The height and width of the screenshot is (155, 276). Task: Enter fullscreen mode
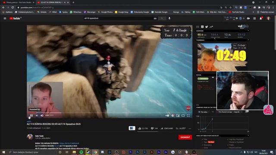[x=188, y=115]
